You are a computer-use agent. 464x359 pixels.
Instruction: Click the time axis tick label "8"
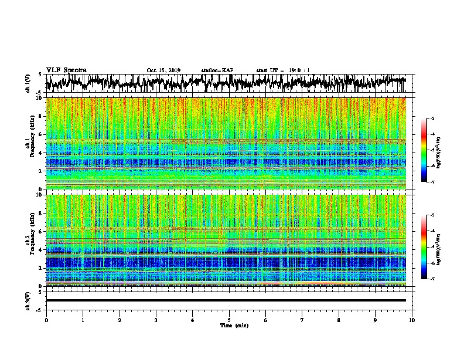(339, 320)
